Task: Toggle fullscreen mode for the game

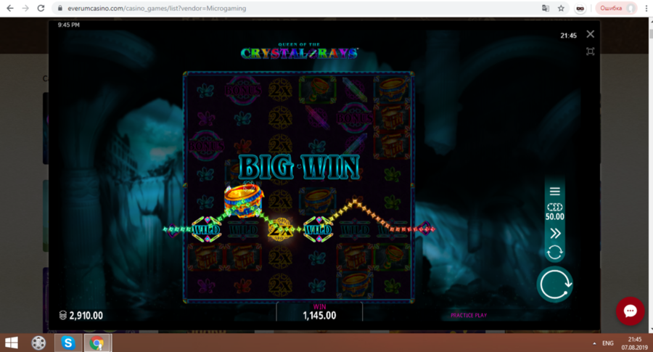Action: click(590, 52)
